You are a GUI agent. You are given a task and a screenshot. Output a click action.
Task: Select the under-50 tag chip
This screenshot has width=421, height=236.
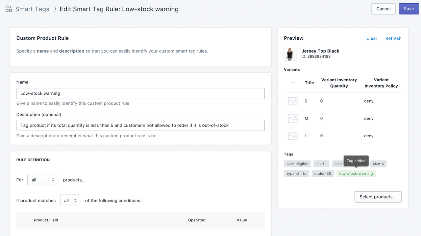click(x=323, y=173)
